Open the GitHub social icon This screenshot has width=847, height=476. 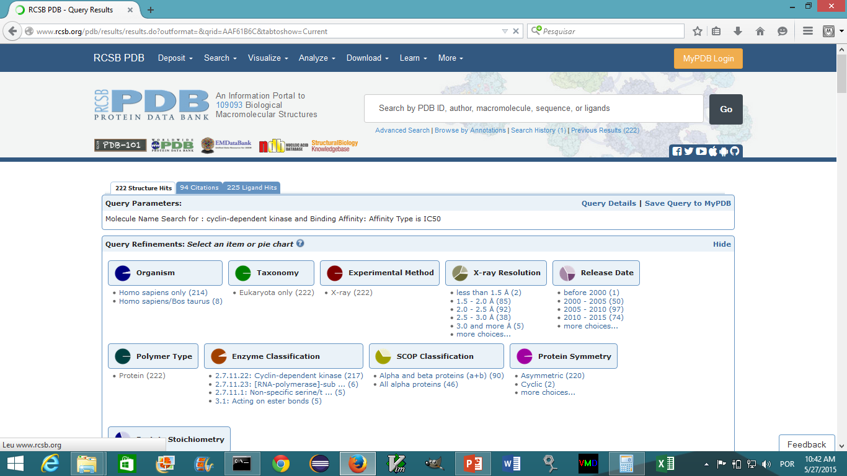click(x=735, y=151)
